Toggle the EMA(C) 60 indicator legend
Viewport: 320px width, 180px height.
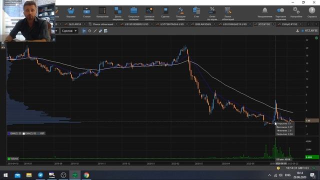[29, 133]
